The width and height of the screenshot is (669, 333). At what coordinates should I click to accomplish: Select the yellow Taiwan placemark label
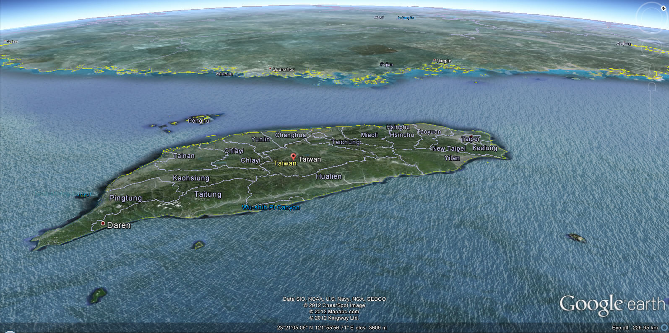[285, 163]
